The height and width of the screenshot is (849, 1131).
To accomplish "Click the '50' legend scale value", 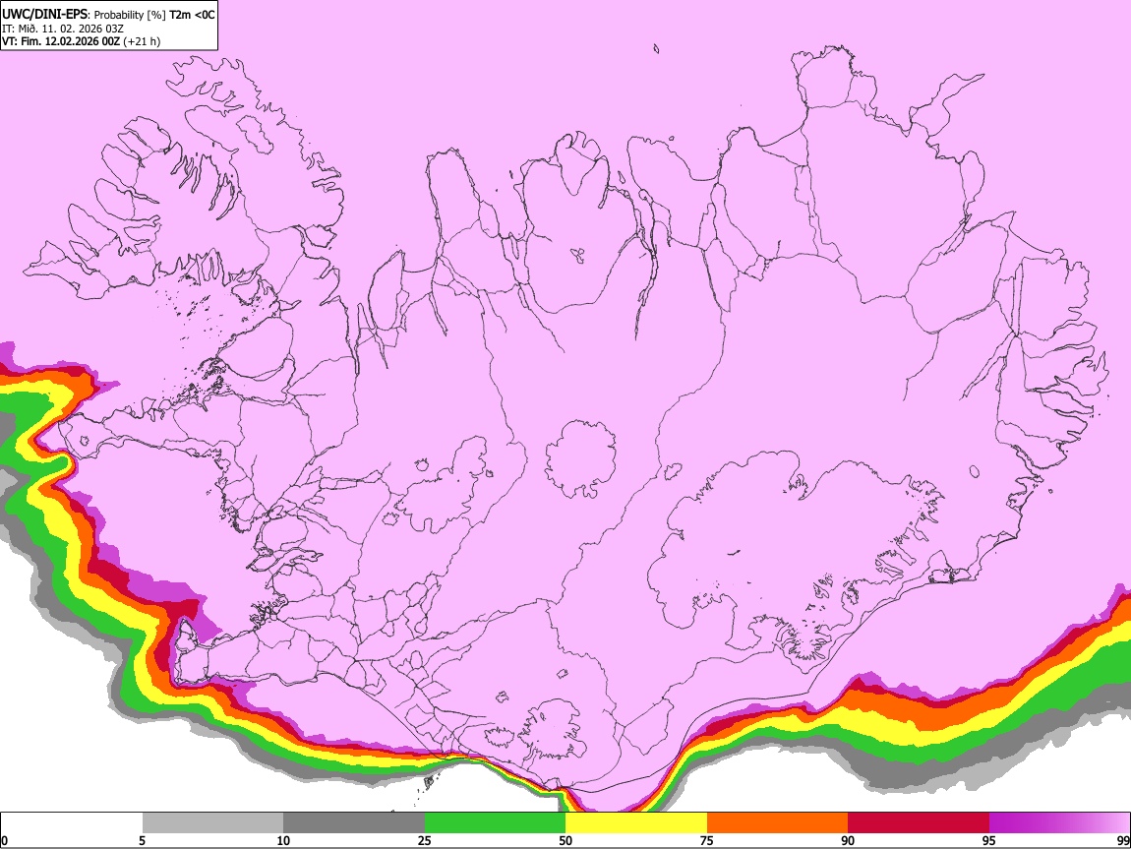I will coord(565,840).
